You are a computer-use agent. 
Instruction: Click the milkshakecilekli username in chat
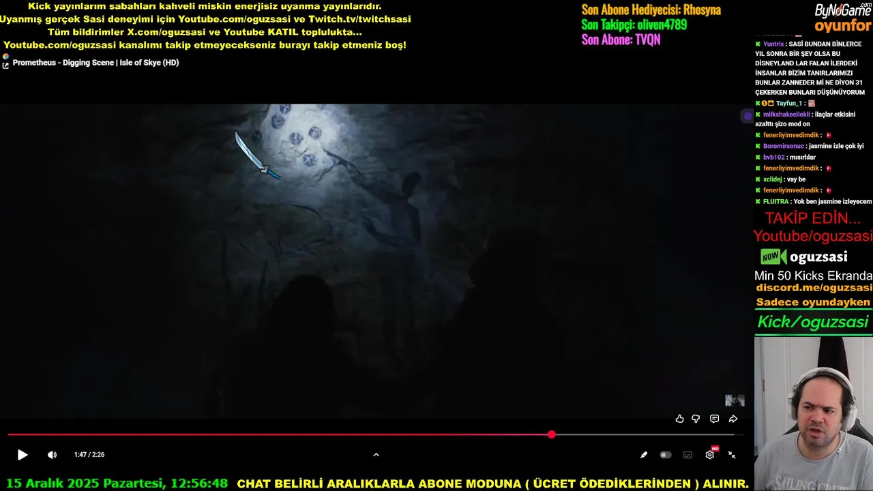click(x=786, y=115)
